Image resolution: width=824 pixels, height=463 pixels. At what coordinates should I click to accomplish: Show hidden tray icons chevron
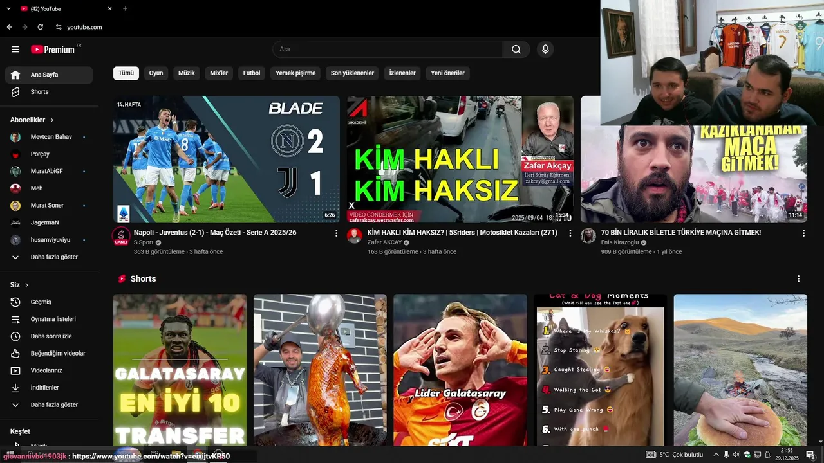coord(716,455)
